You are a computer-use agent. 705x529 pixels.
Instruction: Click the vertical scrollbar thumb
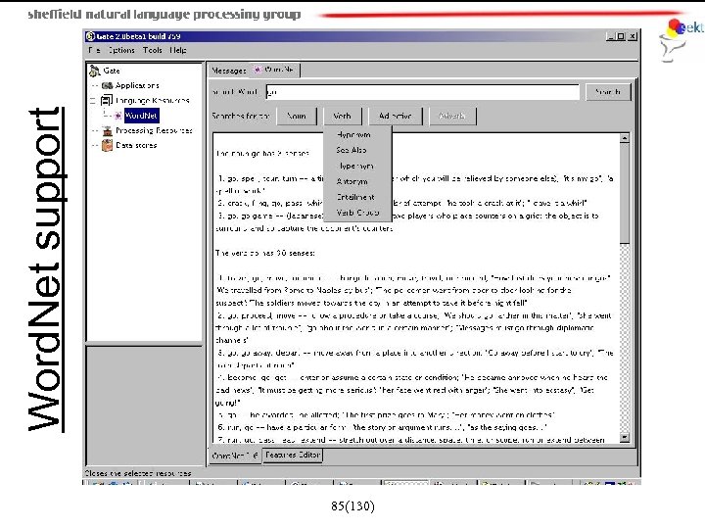(624, 193)
